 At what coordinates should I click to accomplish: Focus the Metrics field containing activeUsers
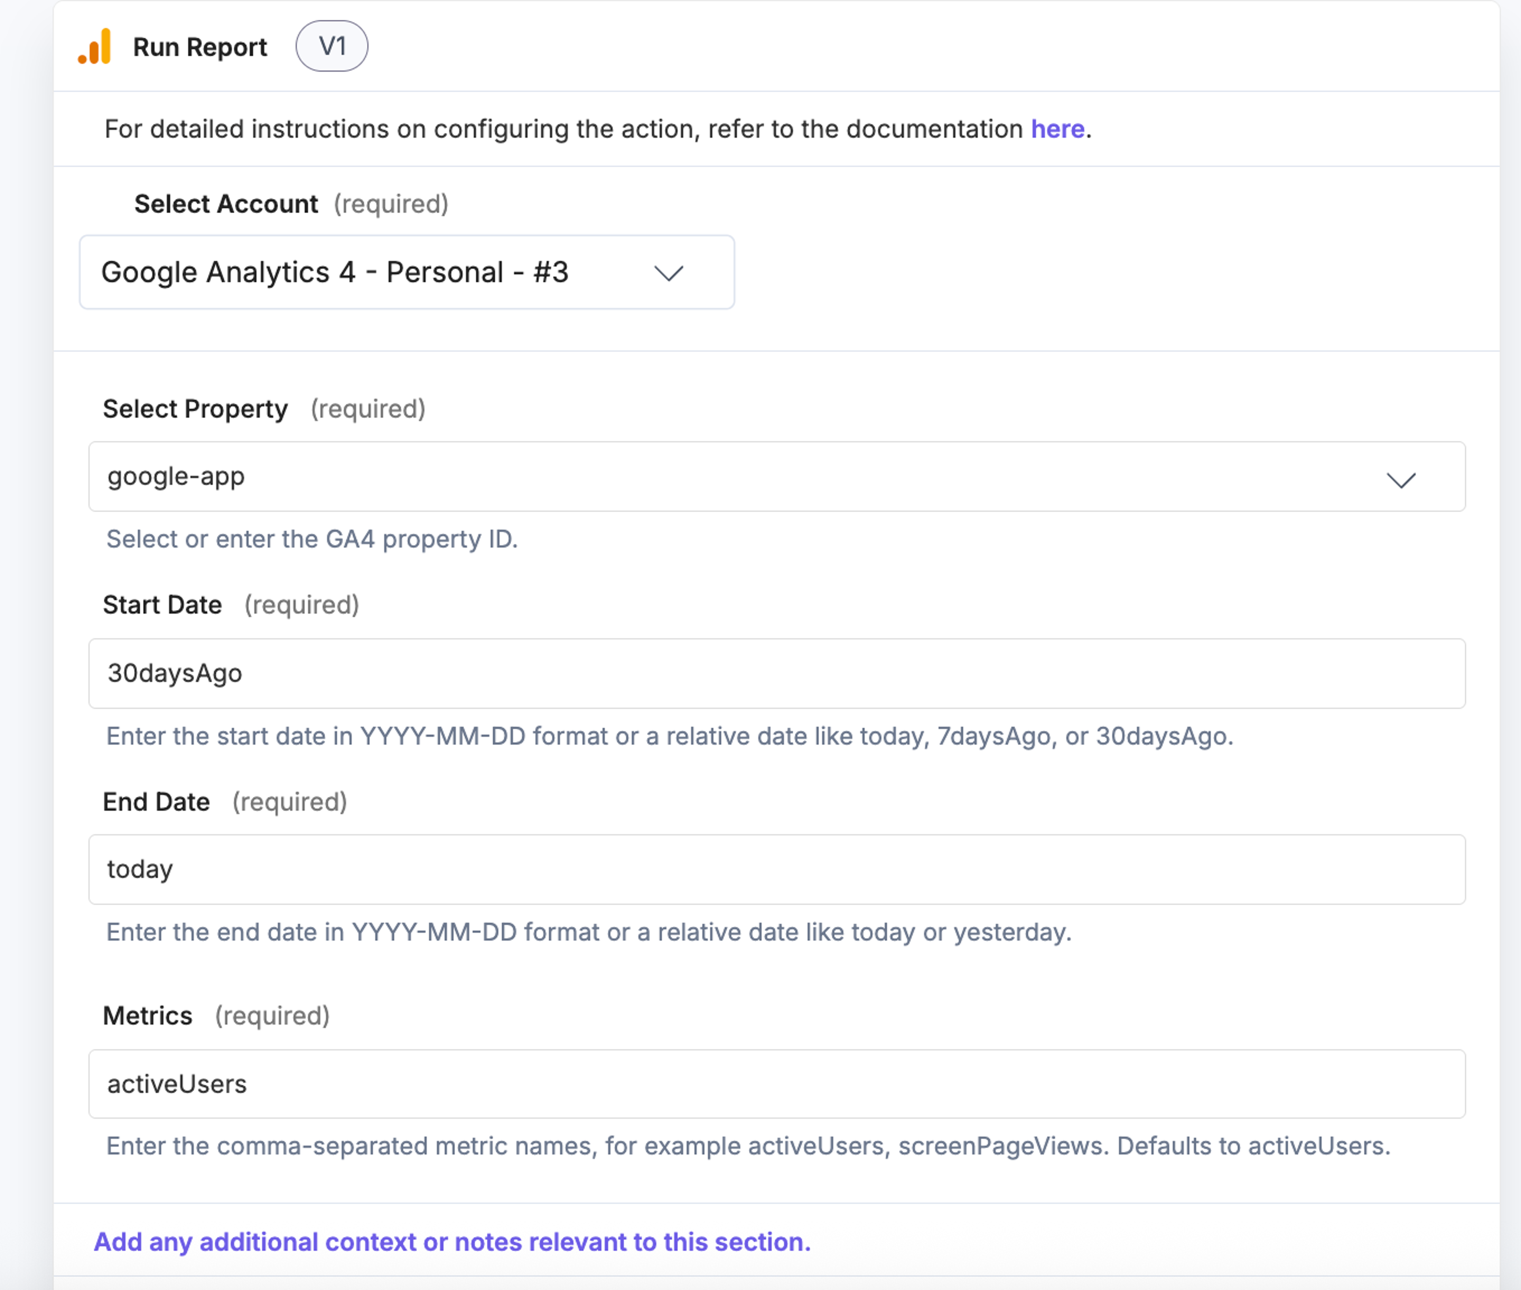tap(777, 1084)
